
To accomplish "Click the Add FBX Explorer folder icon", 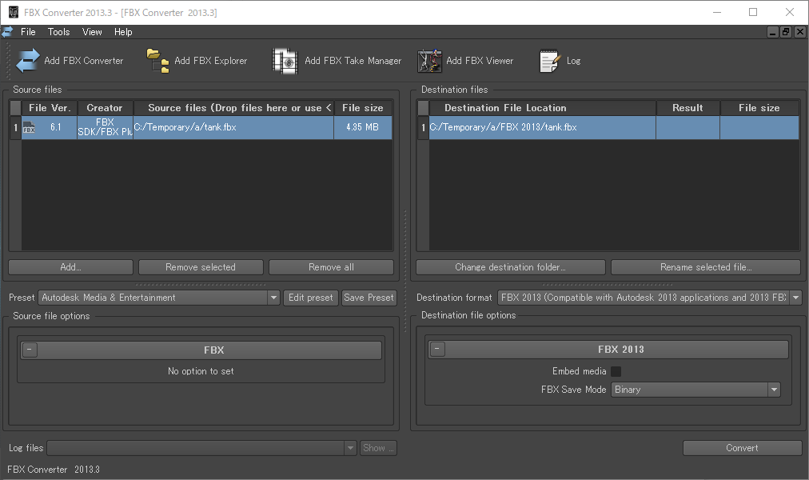I will click(x=157, y=60).
